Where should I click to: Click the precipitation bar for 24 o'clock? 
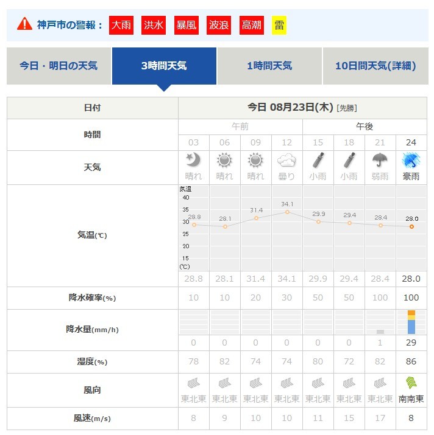(x=411, y=322)
